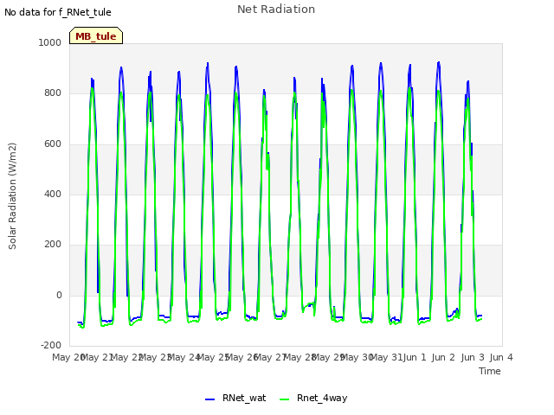Click the 0 y-axis tick label
Image resolution: width=554 pixels, height=415 pixels.
point(59,296)
